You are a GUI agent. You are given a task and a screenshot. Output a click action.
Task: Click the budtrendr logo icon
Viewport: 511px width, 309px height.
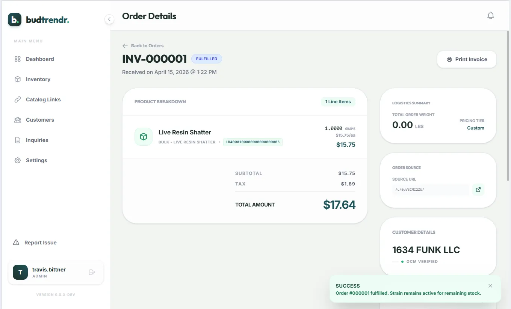15,20
